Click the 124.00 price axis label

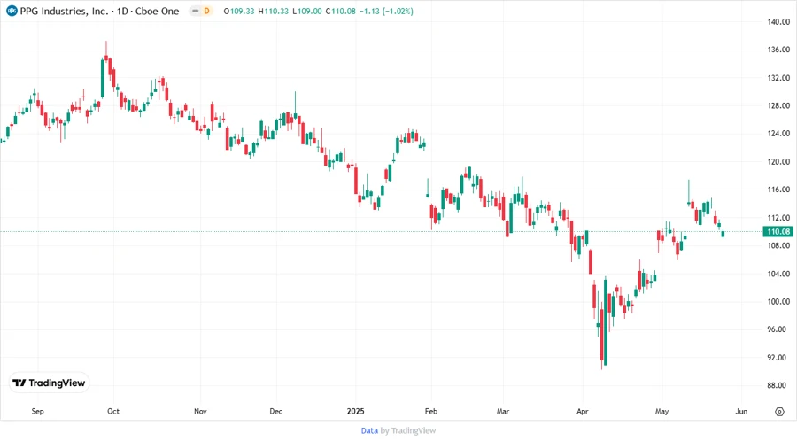click(778, 134)
